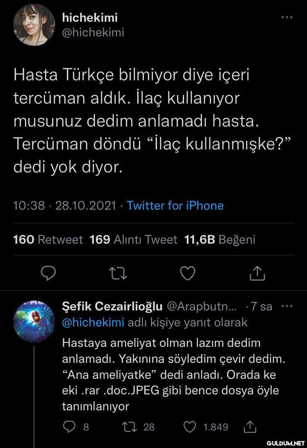Open the Twitter for iPhone link
Screen dimensions: 307x448
click(x=175, y=205)
